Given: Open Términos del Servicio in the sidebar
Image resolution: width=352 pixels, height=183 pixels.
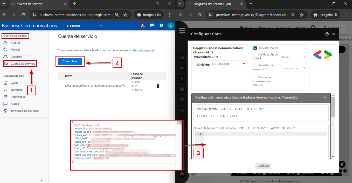Looking at the screenshot, I should pyautogui.click(x=25, y=111).
